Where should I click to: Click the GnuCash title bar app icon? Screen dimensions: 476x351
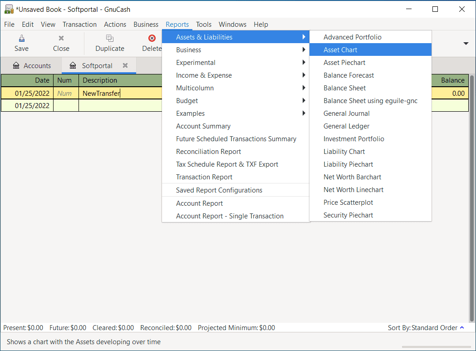tap(9, 9)
